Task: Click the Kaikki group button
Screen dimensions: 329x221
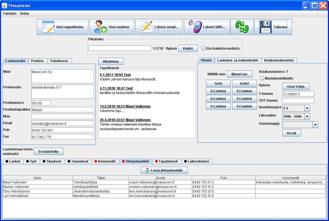Action: point(188,49)
